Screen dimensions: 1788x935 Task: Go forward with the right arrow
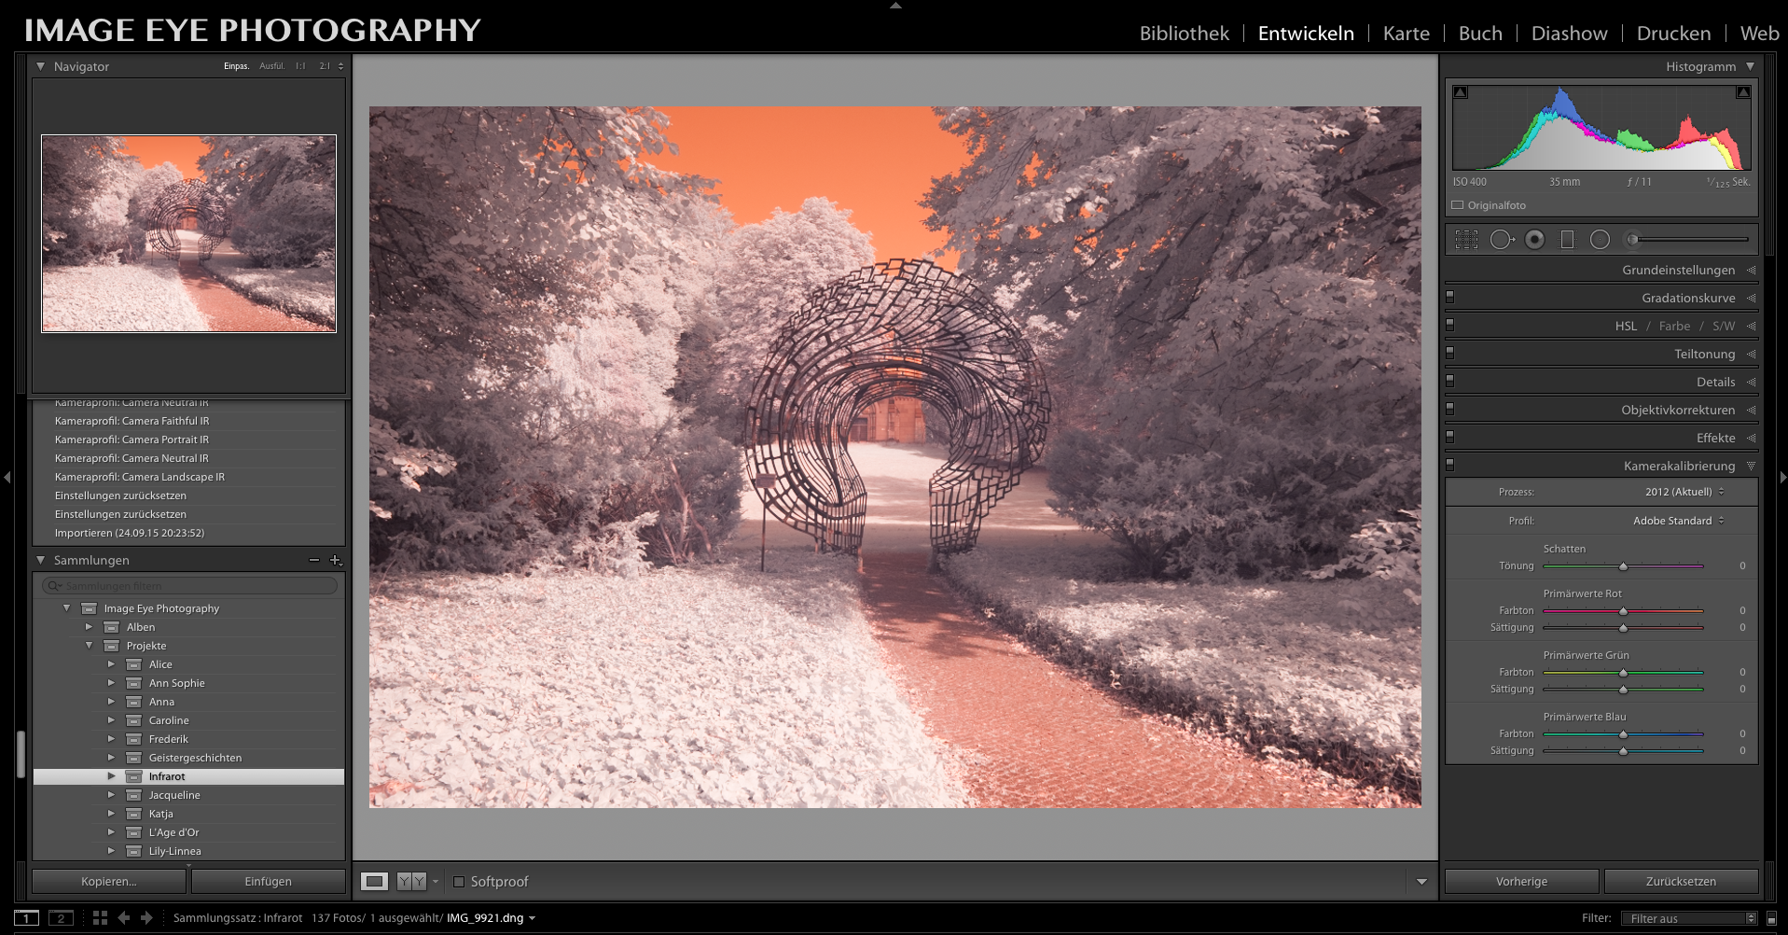click(146, 918)
